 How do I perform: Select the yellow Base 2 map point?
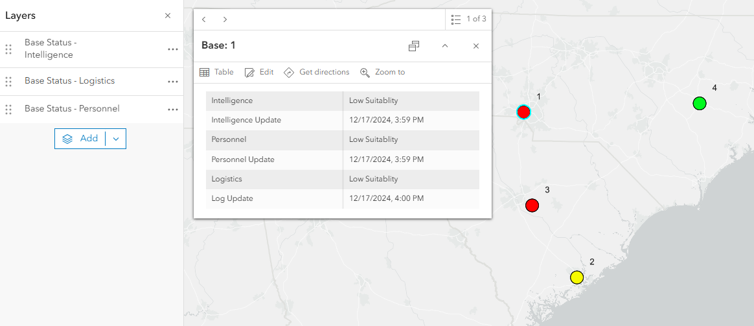[577, 277]
